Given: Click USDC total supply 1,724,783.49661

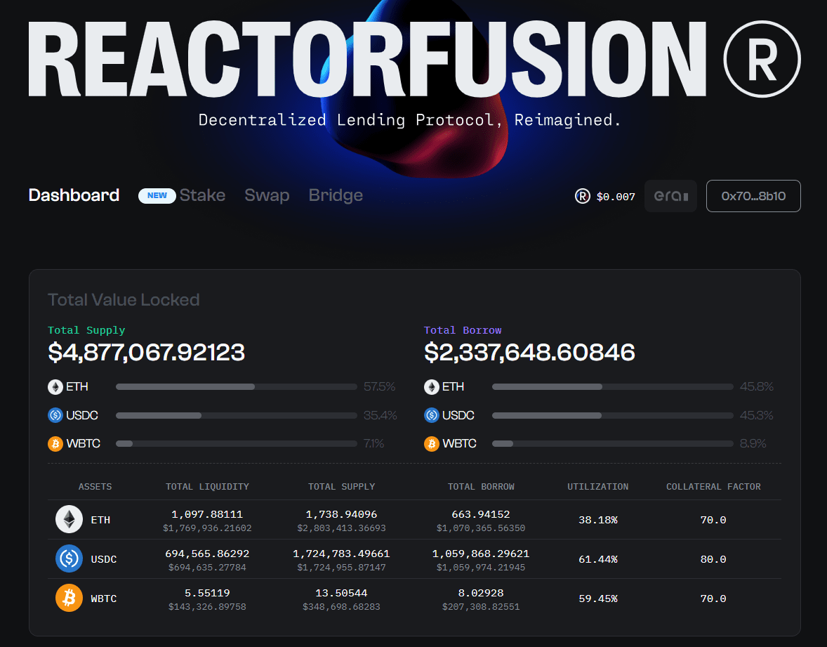Looking at the screenshot, I should click(341, 554).
